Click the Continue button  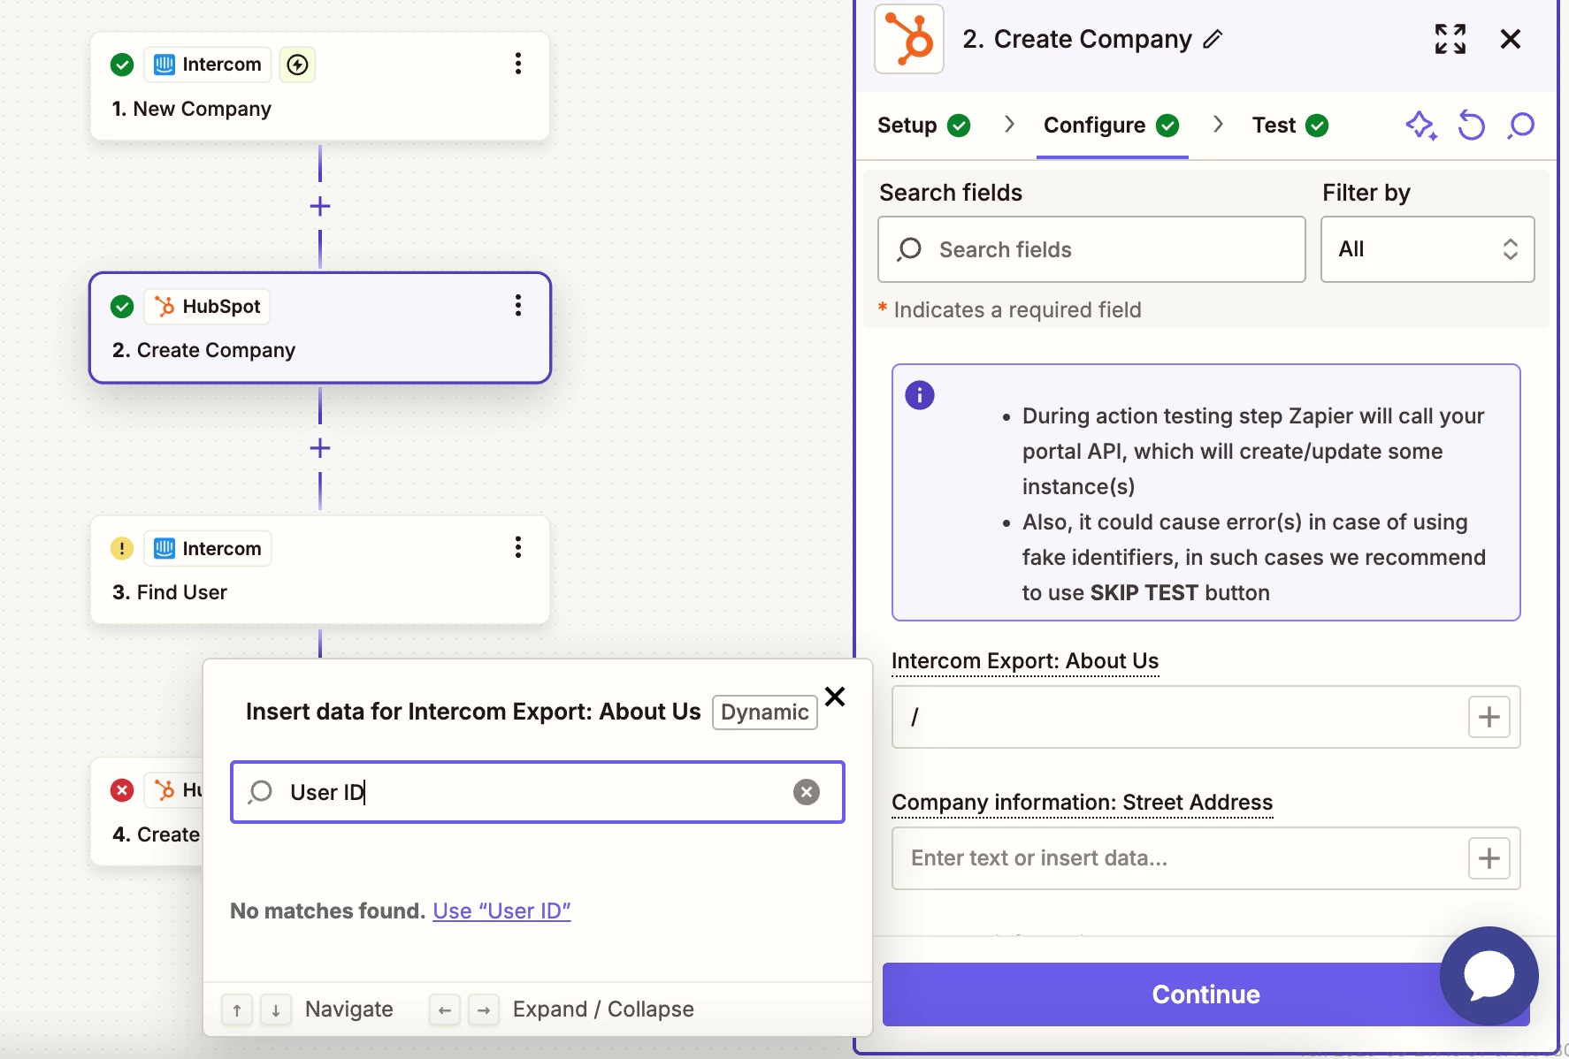pos(1205,994)
